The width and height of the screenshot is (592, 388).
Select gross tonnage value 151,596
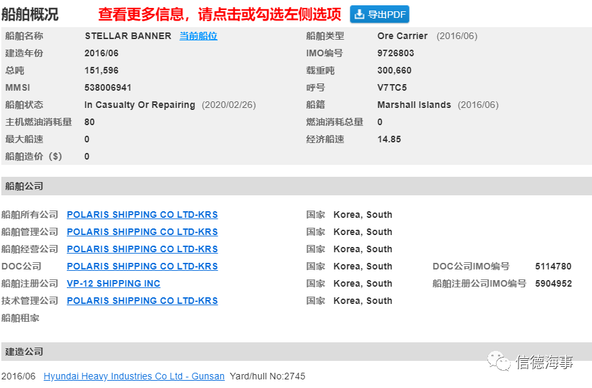(102, 71)
